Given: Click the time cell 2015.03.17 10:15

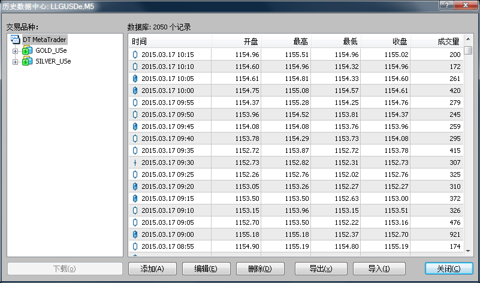Looking at the screenshot, I should tap(167, 55).
